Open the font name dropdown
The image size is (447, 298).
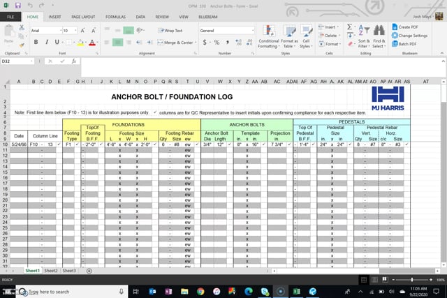tap(61, 31)
